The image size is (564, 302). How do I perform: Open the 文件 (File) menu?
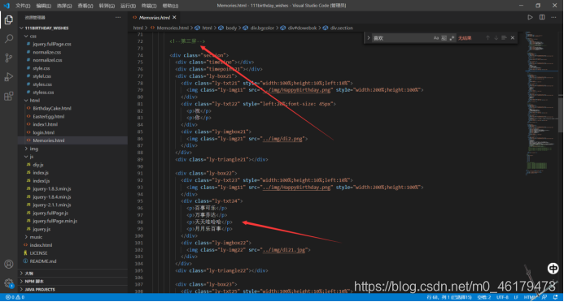click(x=23, y=6)
